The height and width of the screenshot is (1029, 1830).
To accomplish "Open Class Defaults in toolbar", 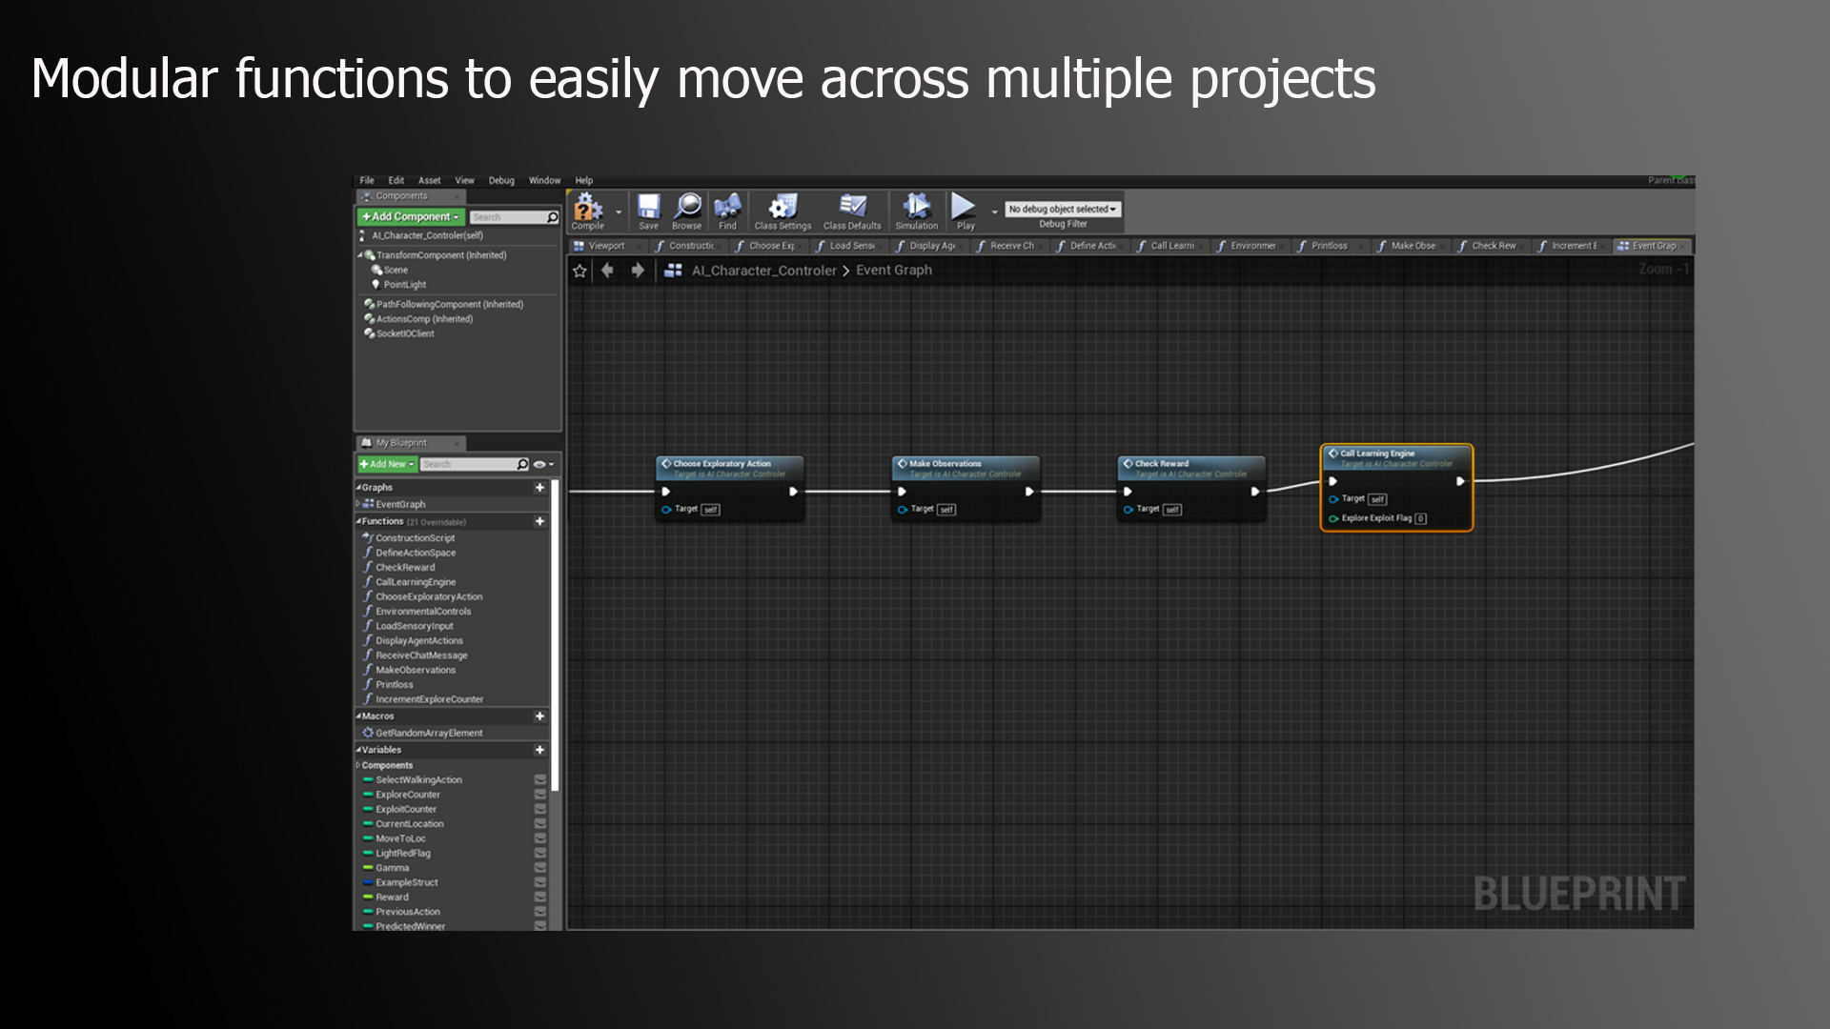I will [852, 208].
